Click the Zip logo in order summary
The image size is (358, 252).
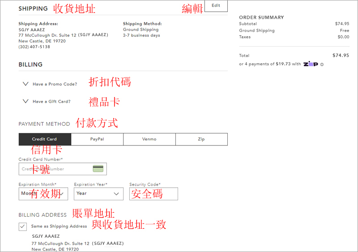(x=311, y=64)
